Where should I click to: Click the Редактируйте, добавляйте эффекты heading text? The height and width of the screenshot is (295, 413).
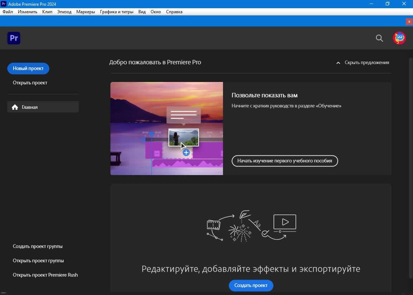click(251, 269)
